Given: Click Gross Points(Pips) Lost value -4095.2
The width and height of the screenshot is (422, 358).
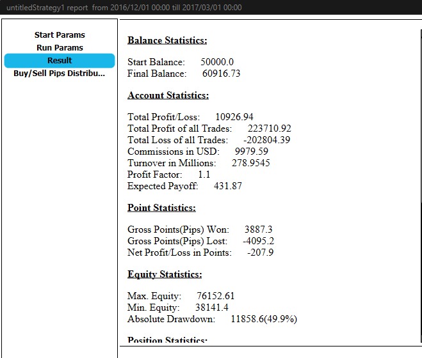Looking at the screenshot, I should click(258, 241).
